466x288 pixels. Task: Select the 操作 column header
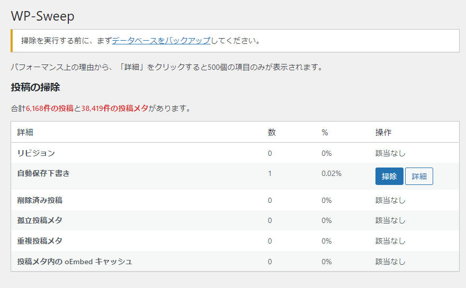(383, 132)
